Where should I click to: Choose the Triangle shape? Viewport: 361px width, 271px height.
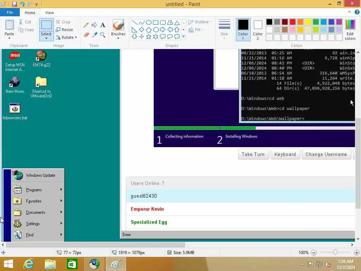[177, 22]
